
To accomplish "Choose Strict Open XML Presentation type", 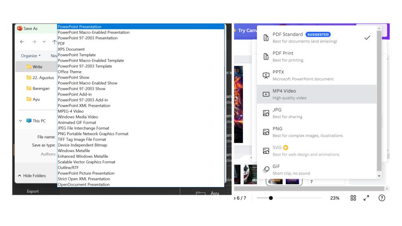I will pos(141,179).
